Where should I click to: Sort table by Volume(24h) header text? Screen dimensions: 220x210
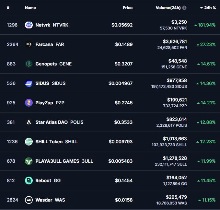[168, 8]
